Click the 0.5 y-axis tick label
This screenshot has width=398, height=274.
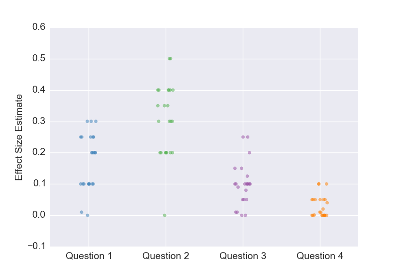click(39, 58)
